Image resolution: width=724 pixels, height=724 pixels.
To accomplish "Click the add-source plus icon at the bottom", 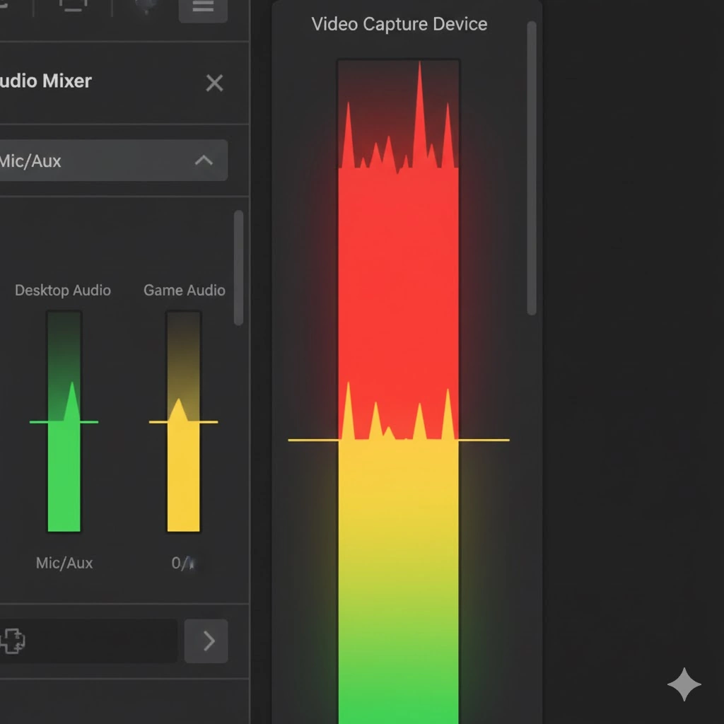I will pyautogui.click(x=13, y=641).
